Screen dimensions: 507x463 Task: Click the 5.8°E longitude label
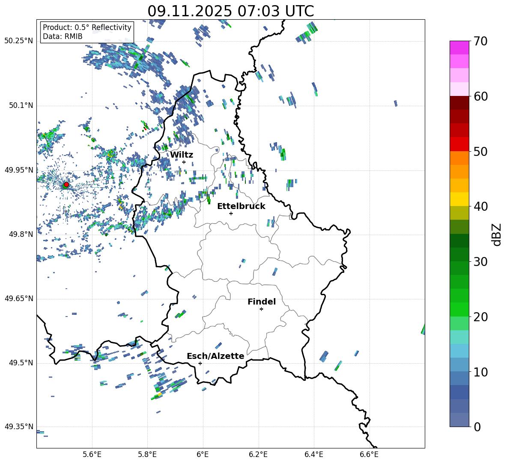147,454
